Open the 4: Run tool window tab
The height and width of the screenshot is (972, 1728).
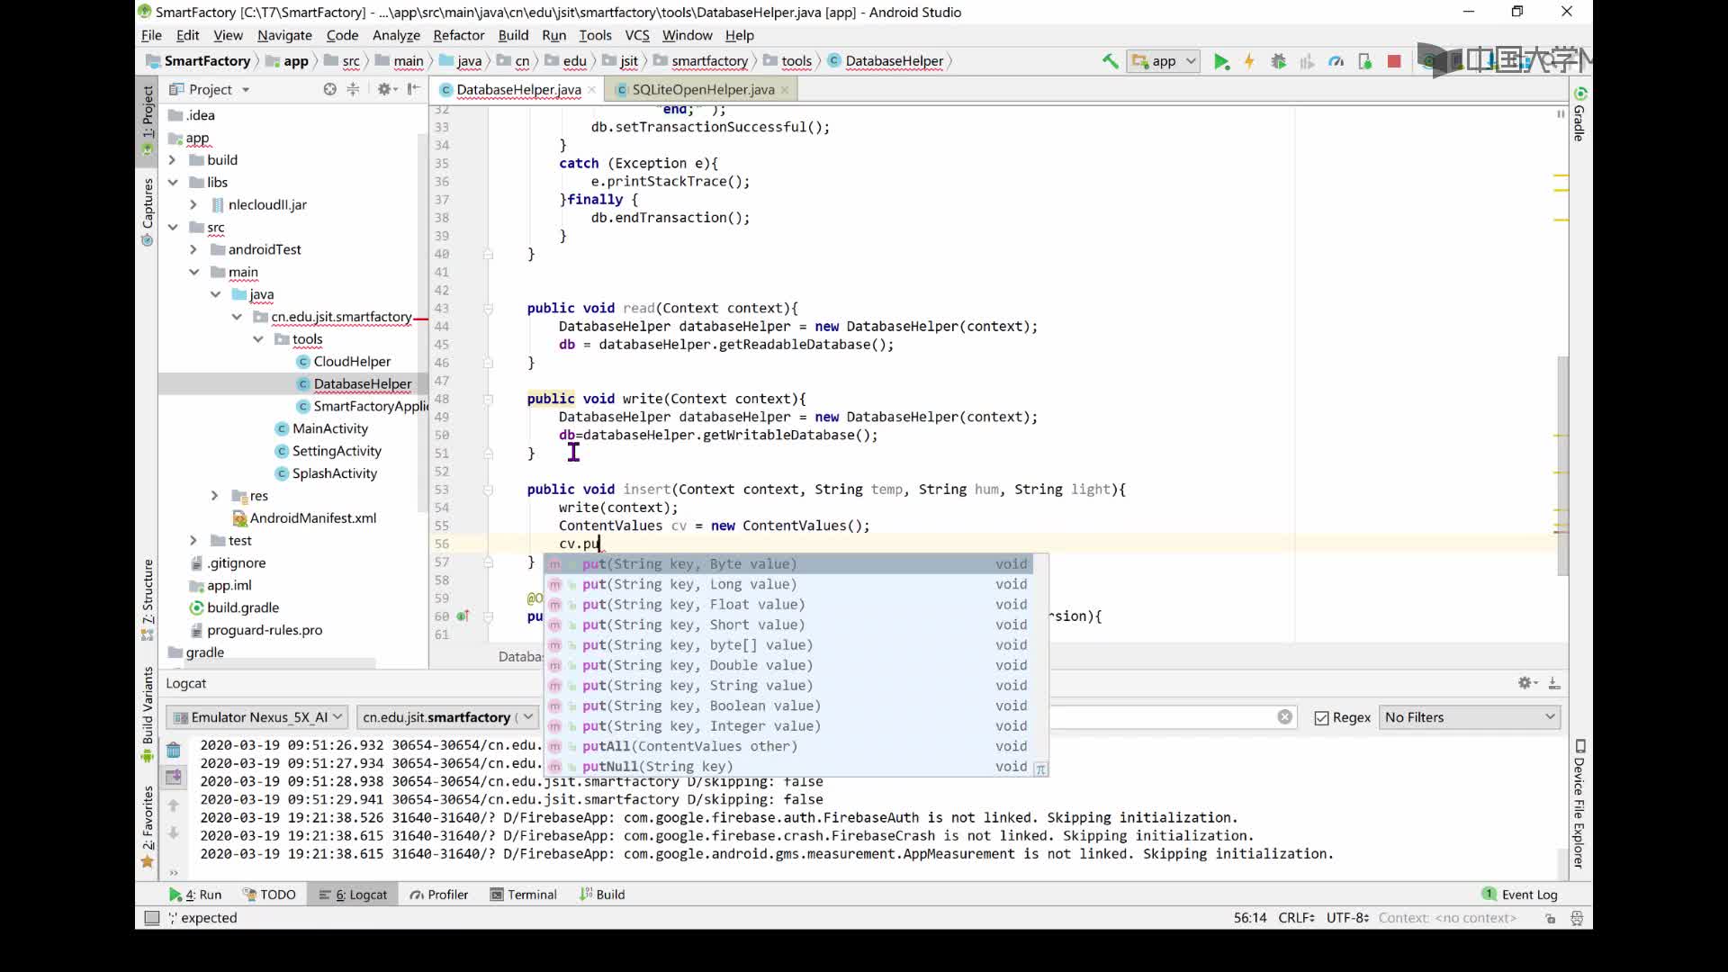coord(195,895)
